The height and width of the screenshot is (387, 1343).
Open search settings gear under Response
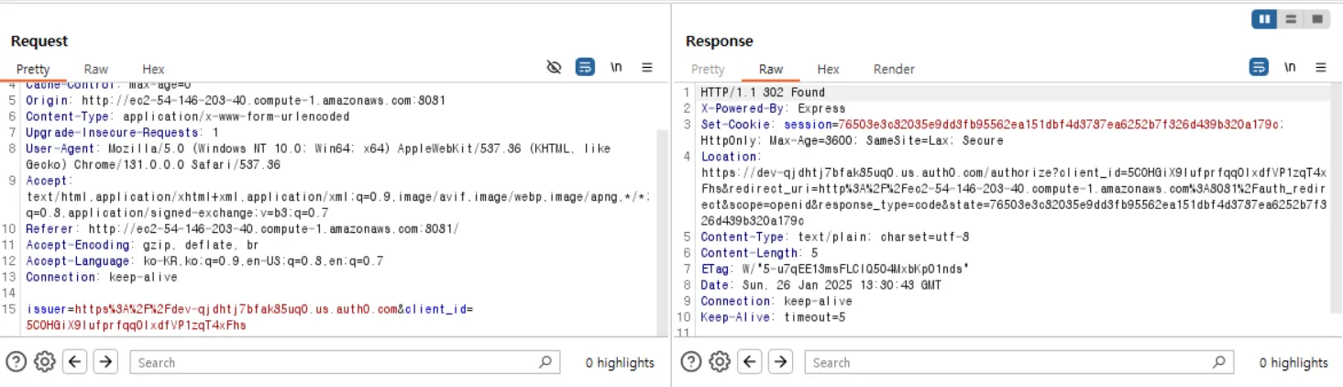pos(720,361)
